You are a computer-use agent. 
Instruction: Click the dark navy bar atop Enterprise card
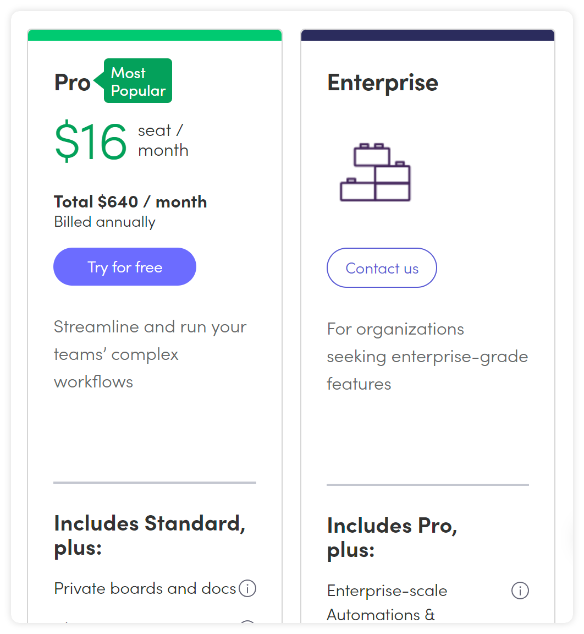[x=427, y=35]
